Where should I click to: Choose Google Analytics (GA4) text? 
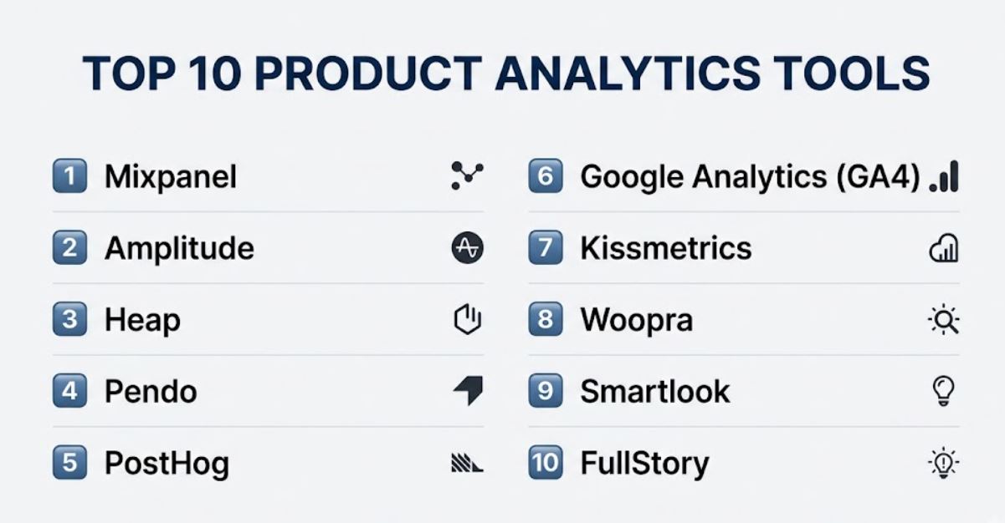click(x=750, y=177)
